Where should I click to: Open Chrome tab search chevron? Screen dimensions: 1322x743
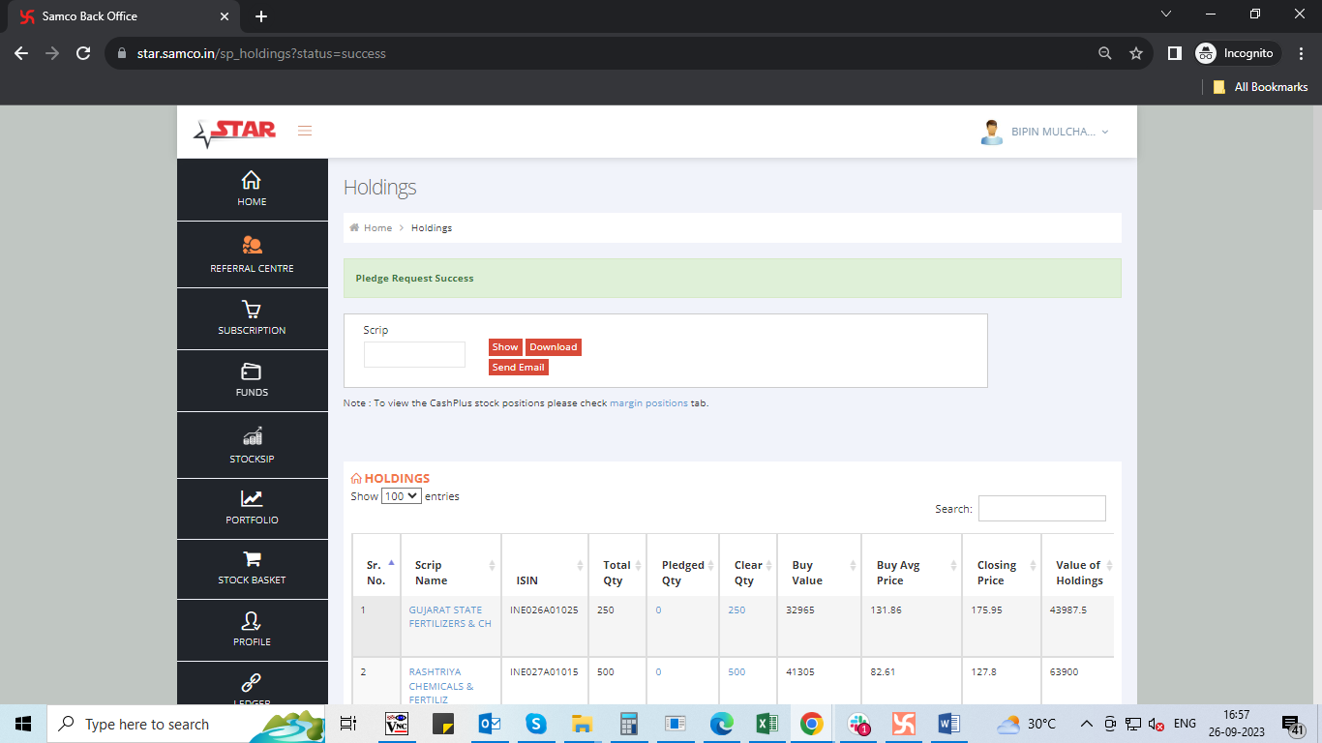click(x=1165, y=15)
